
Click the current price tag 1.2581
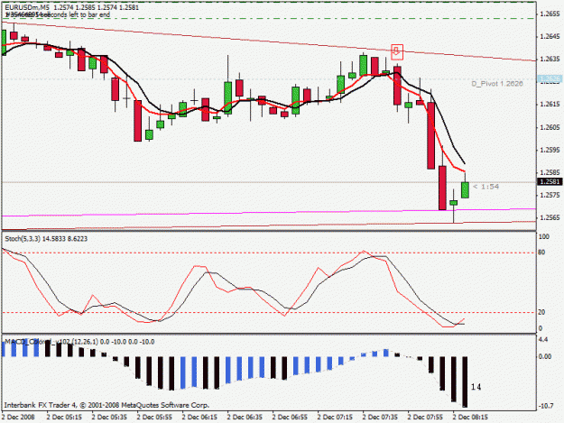pyautogui.click(x=550, y=182)
